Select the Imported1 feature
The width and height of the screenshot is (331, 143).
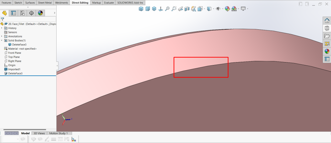14,69
